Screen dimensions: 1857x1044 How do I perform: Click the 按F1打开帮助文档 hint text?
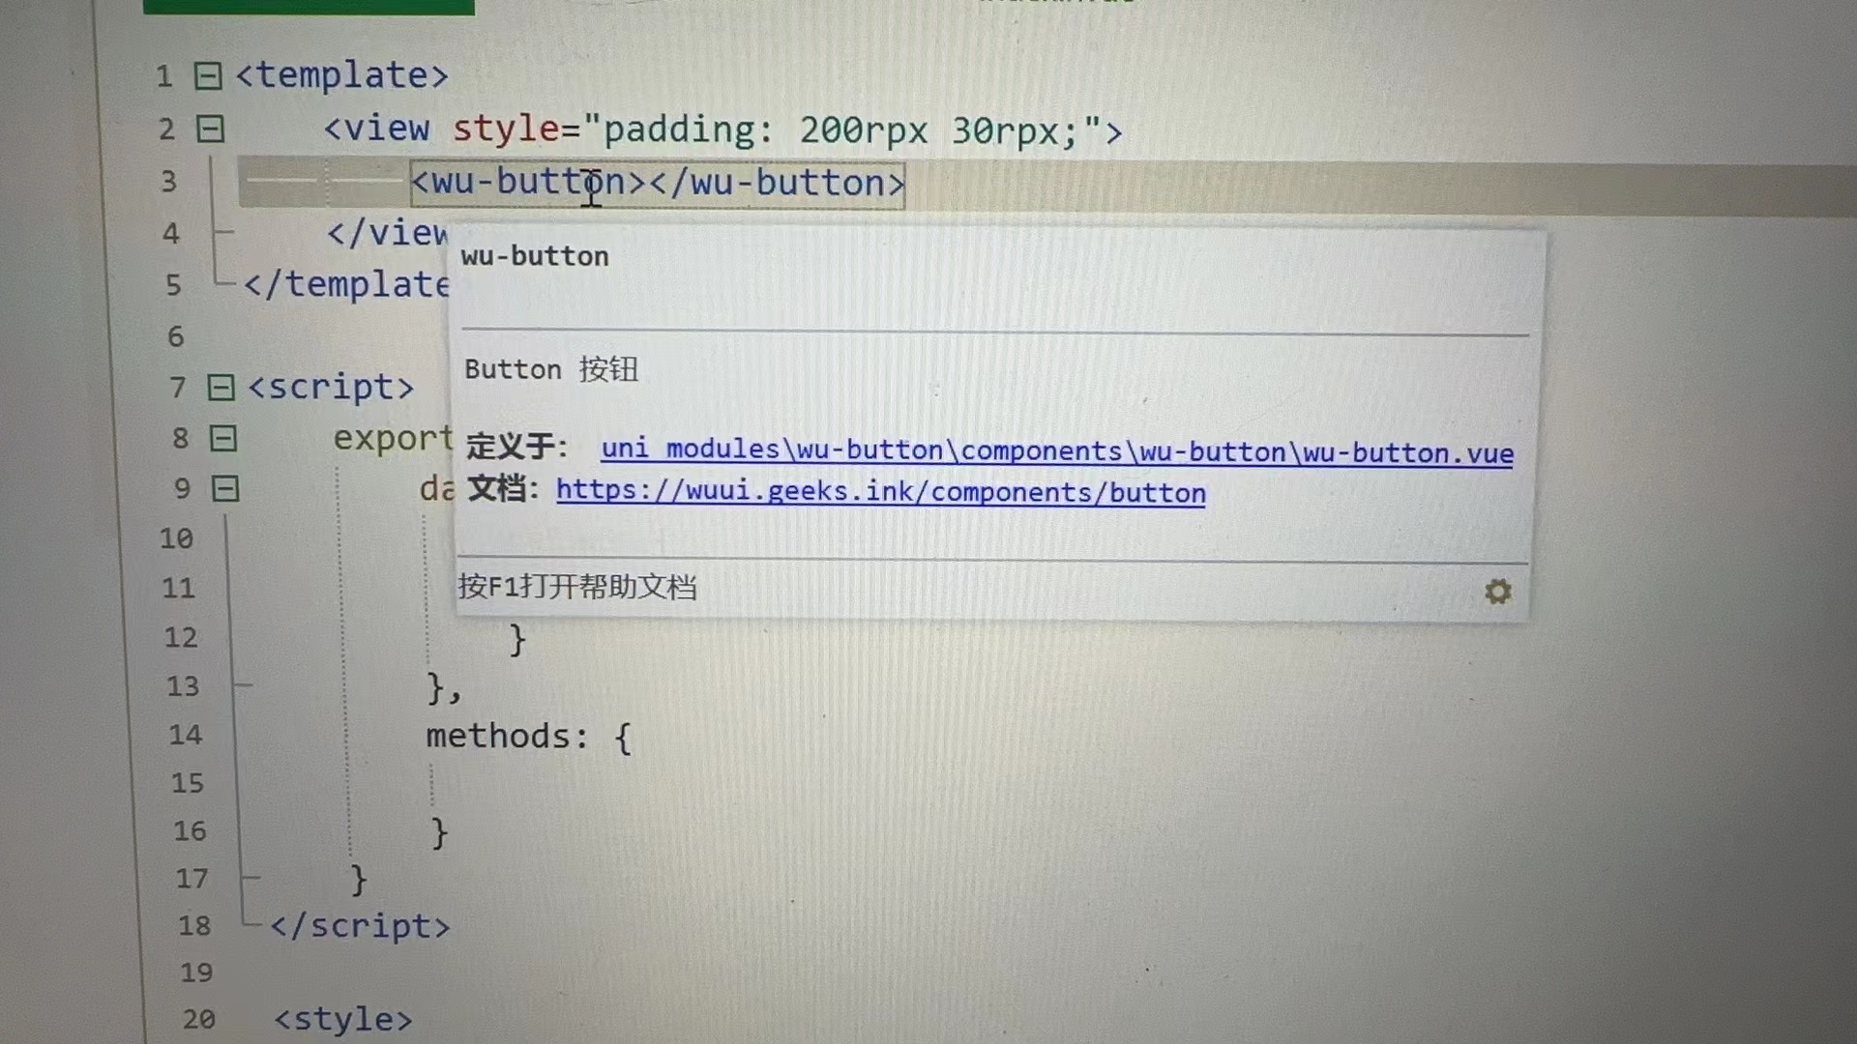577,587
